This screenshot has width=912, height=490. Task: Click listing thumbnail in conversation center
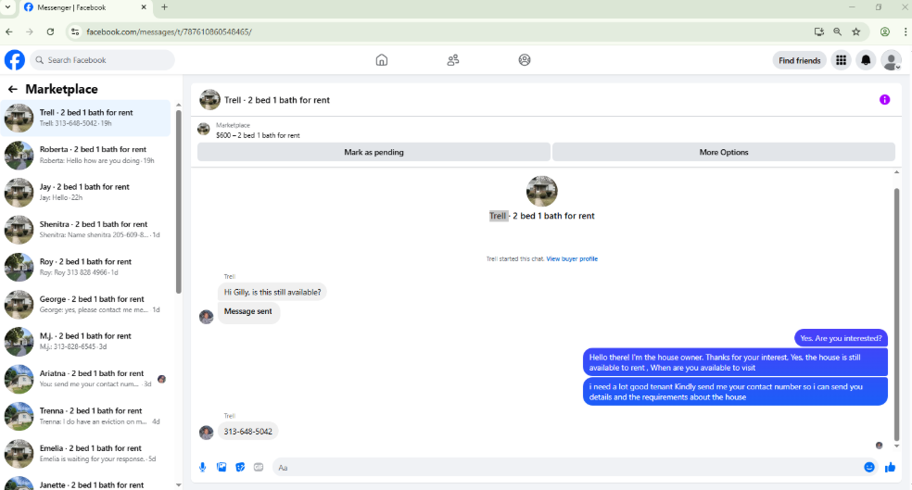click(x=541, y=191)
